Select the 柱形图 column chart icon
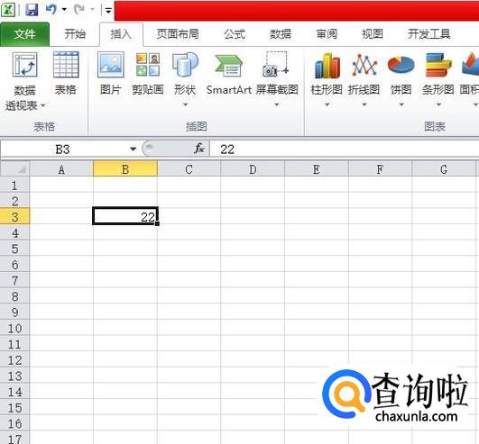The image size is (479, 444). (327, 66)
